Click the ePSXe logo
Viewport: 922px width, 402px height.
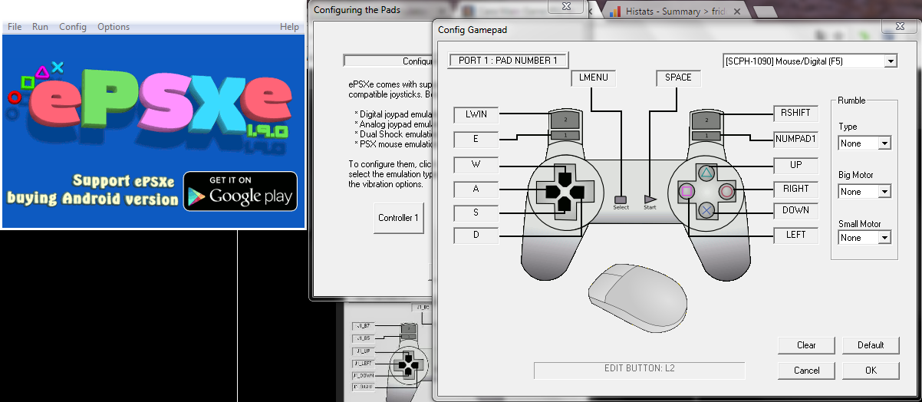pos(150,107)
